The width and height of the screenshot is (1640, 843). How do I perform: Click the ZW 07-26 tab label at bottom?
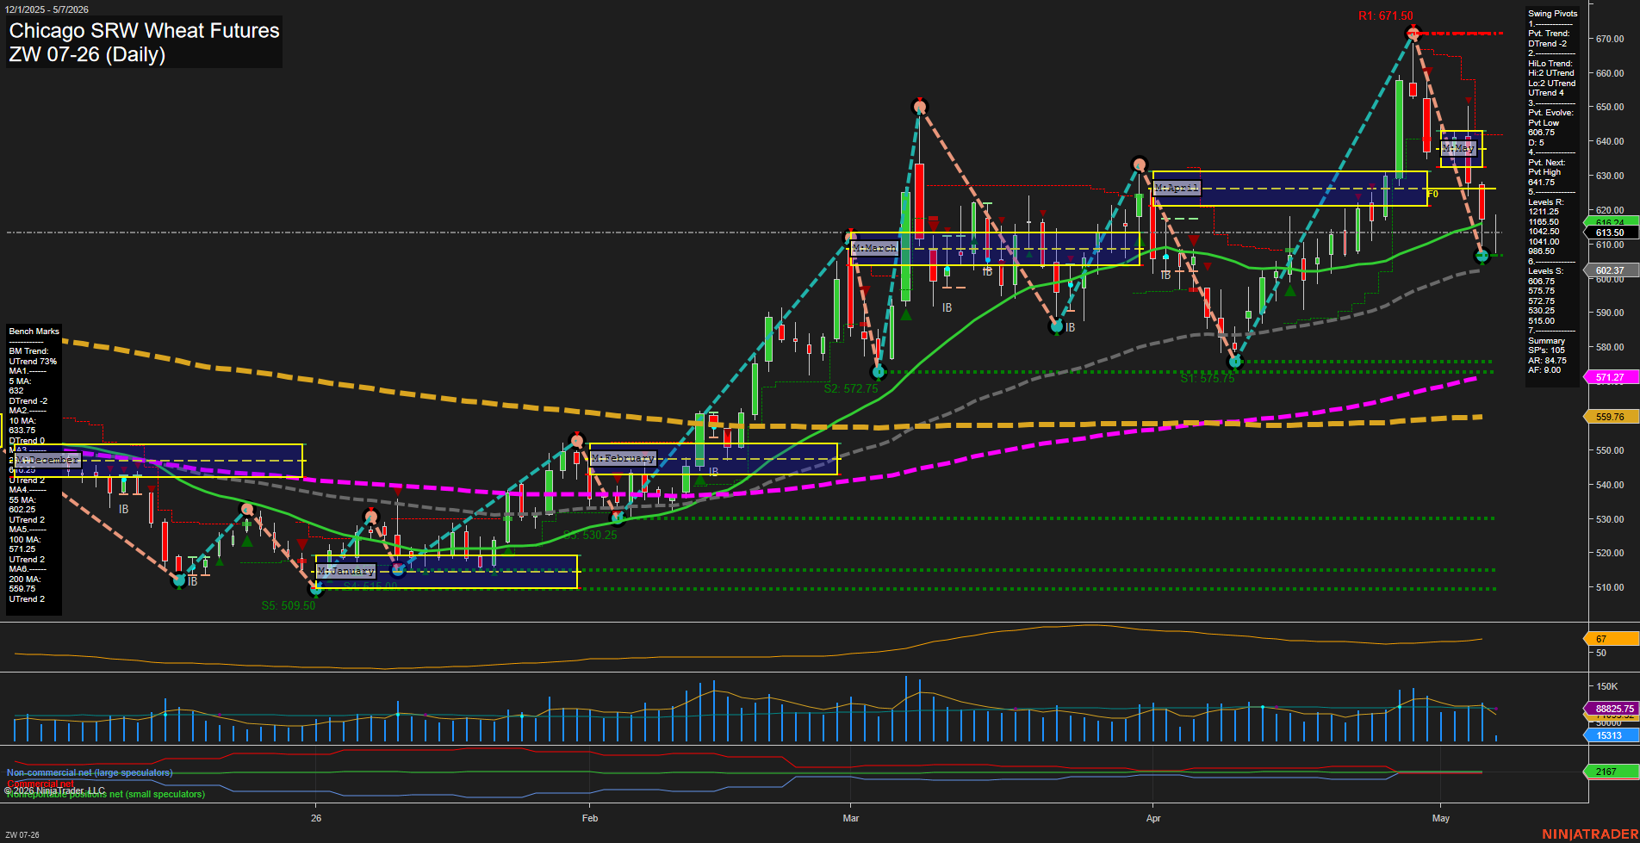[x=22, y=834]
